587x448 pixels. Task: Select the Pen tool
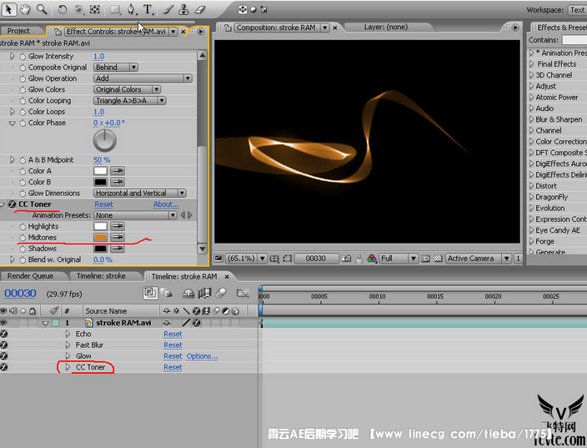131,9
